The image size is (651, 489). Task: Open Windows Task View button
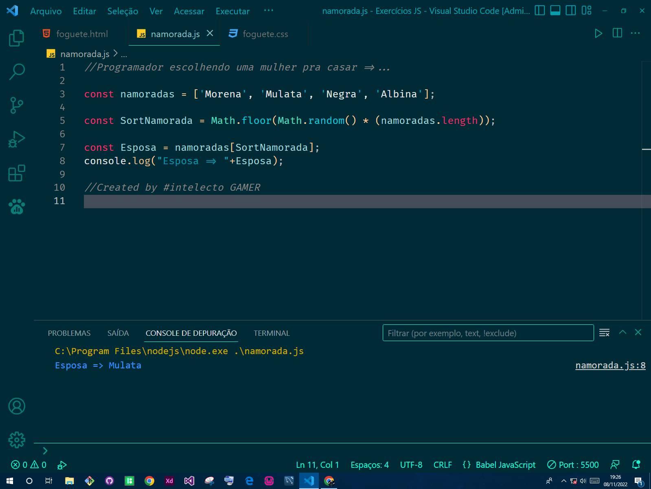pos(49,481)
